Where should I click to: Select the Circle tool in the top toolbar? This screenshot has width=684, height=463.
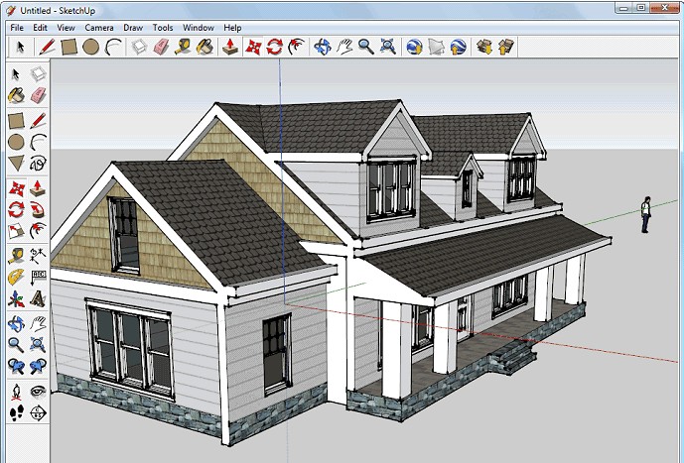click(90, 47)
